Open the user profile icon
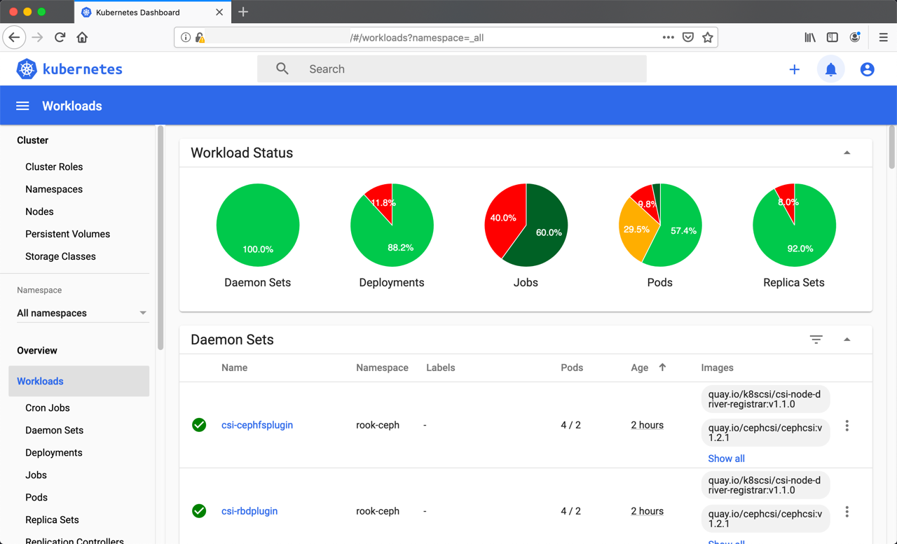 tap(867, 69)
